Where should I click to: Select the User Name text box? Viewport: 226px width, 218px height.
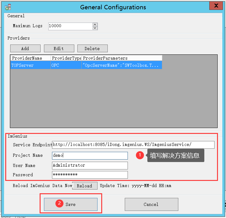click(90, 165)
